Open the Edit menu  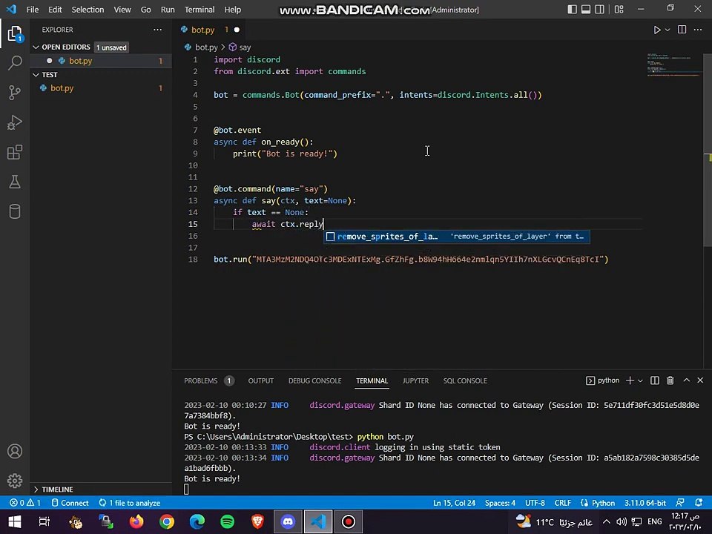[x=55, y=10]
